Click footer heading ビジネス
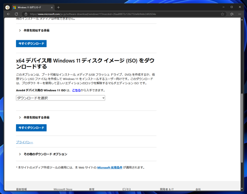 pos(127,189)
